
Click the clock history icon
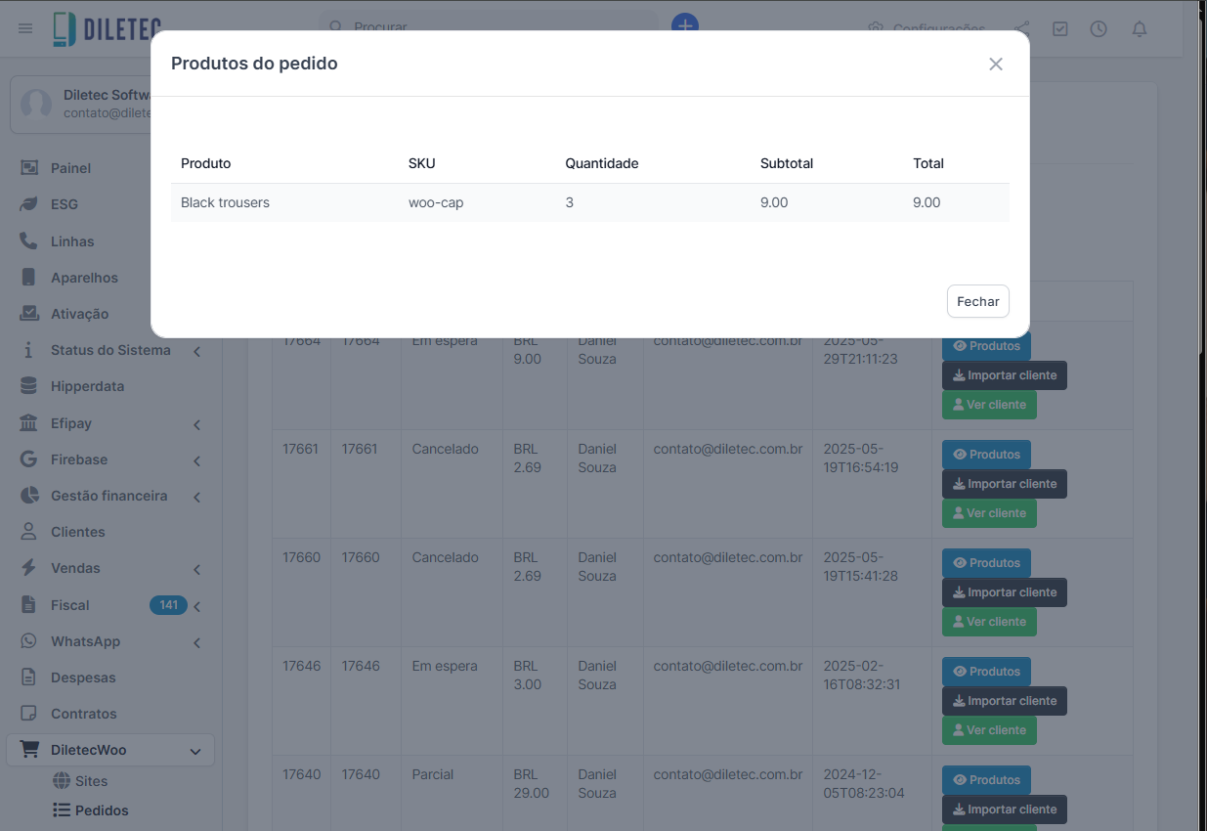1099,28
